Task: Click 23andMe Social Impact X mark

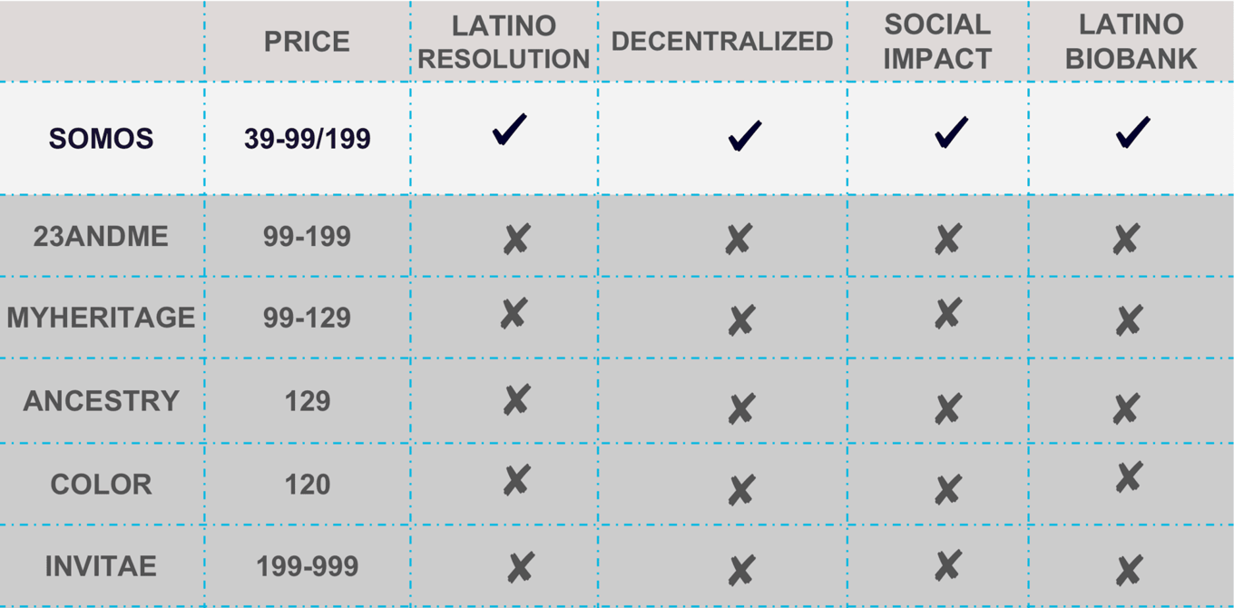Action: (948, 239)
